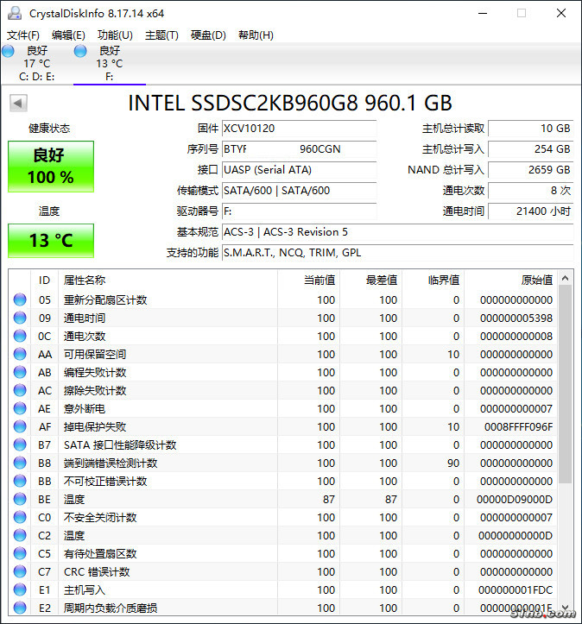This screenshot has height=624, width=582.
Task: Open the 功能(U) menu
Action: [115, 35]
